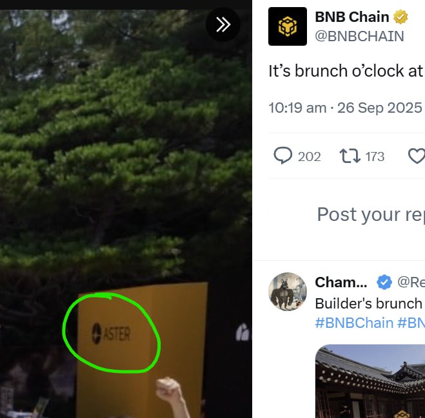Screen dimensions: 425x418
Task: Open the @Re... commenter handle
Action: (411, 282)
